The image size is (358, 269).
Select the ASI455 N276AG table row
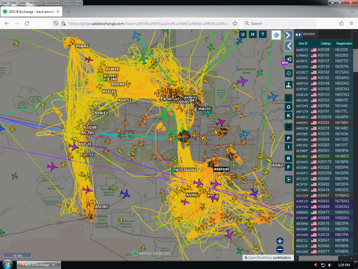click(x=324, y=201)
